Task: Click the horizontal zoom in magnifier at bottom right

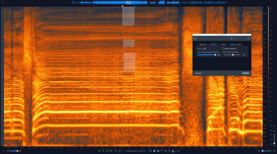Action: (x=274, y=151)
